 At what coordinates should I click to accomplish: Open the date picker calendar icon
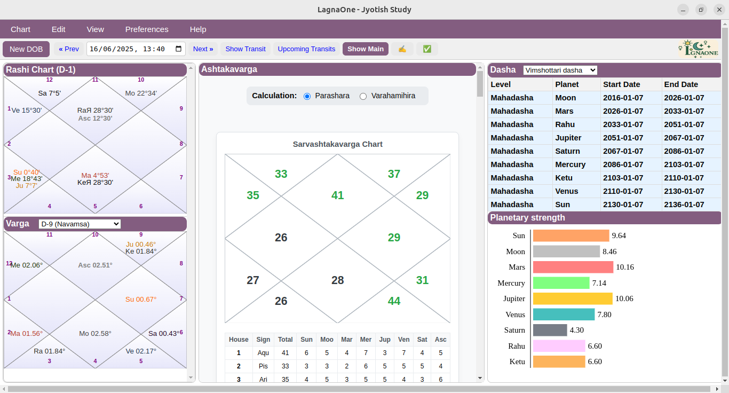[179, 49]
